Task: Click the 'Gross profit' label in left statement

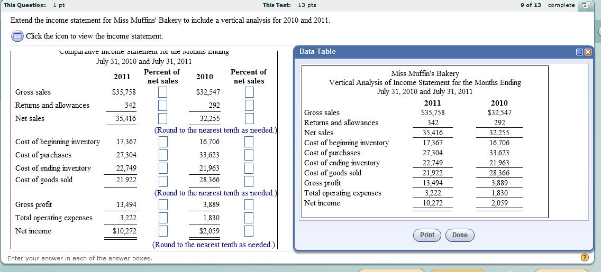Action: (34, 205)
